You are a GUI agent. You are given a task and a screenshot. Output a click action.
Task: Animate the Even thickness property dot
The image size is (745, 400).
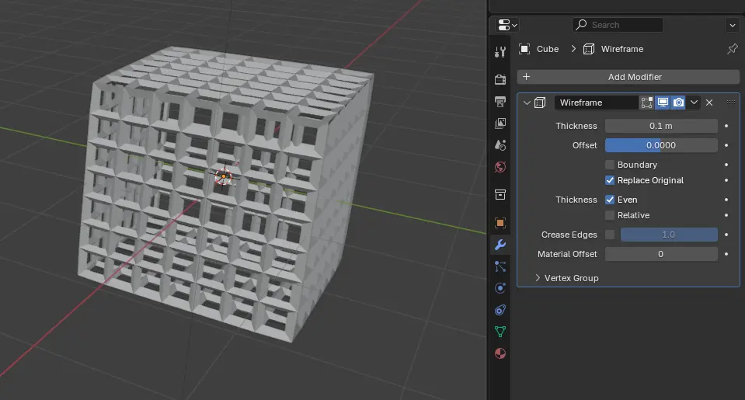pyautogui.click(x=726, y=200)
